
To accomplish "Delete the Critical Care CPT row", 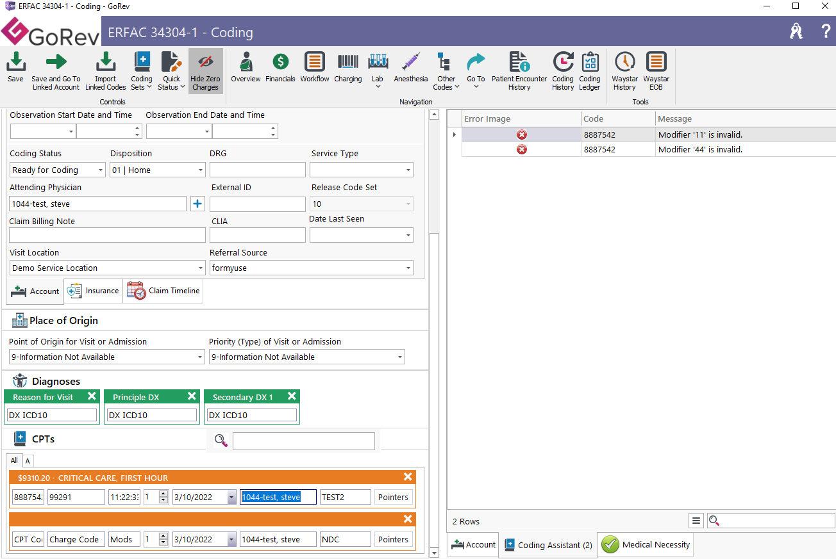I will click(x=408, y=476).
